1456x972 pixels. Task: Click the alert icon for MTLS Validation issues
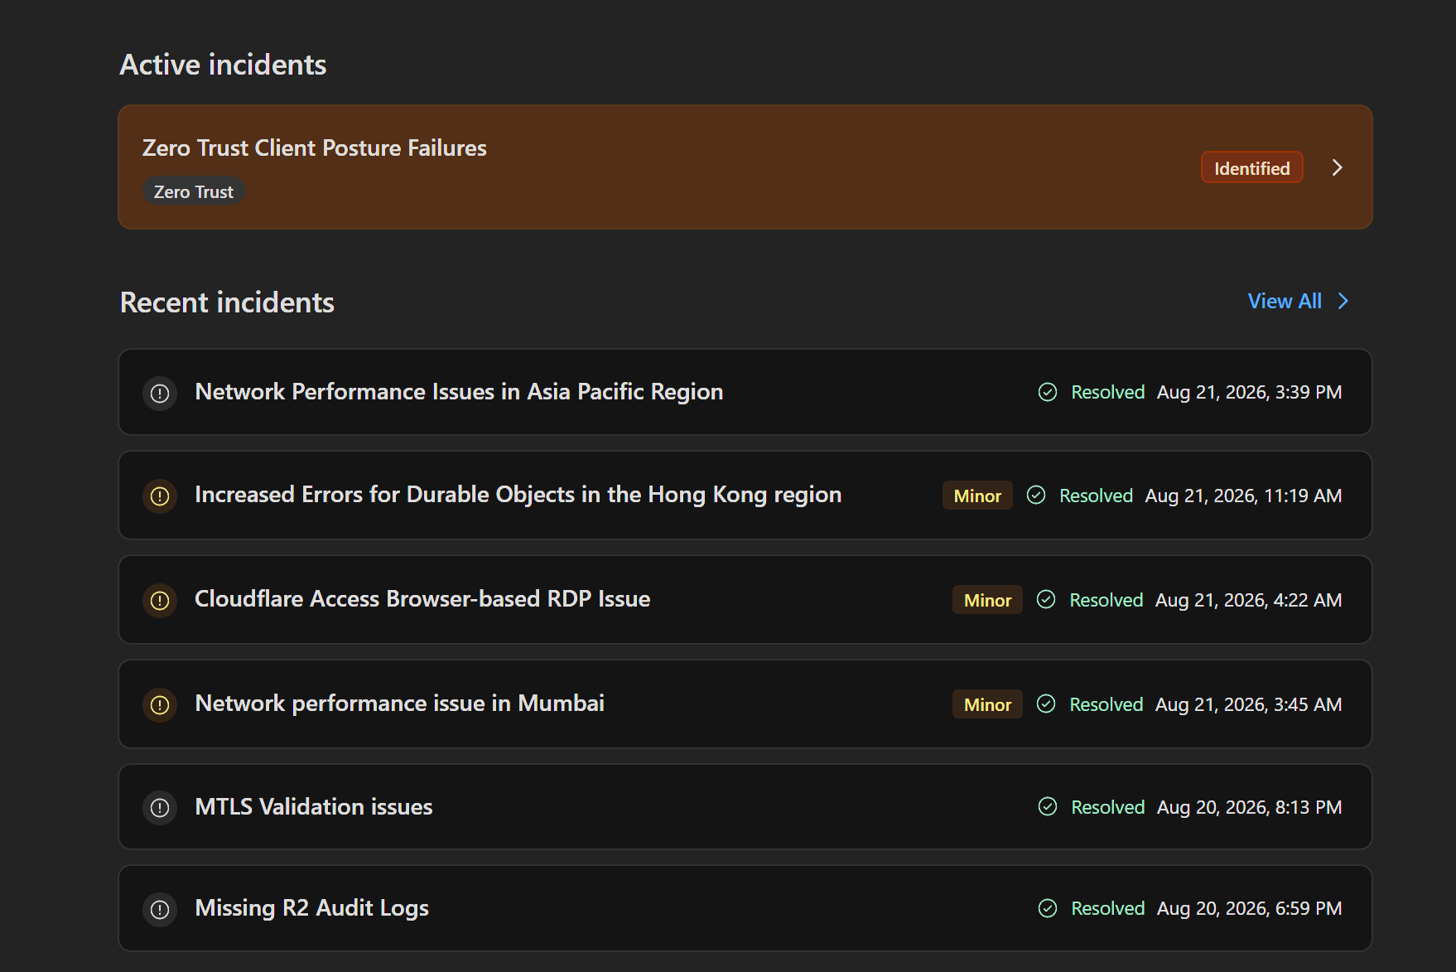[160, 807]
